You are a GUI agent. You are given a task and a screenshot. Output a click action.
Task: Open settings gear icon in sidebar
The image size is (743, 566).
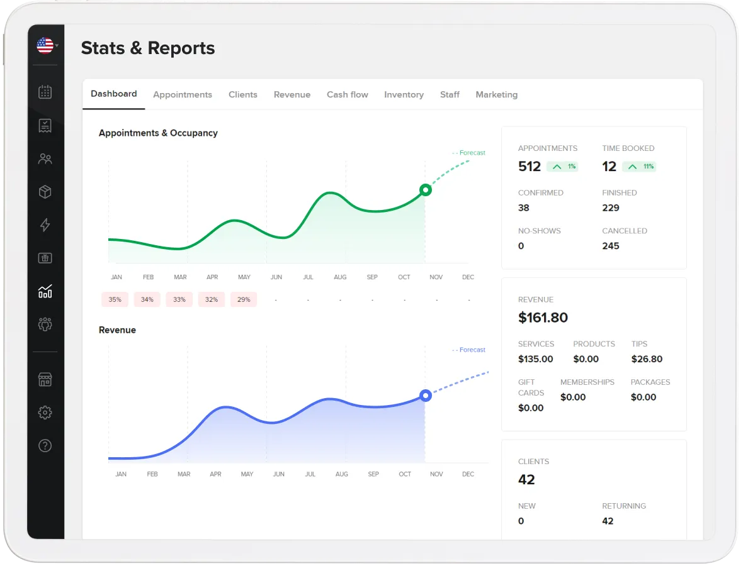pyautogui.click(x=45, y=413)
